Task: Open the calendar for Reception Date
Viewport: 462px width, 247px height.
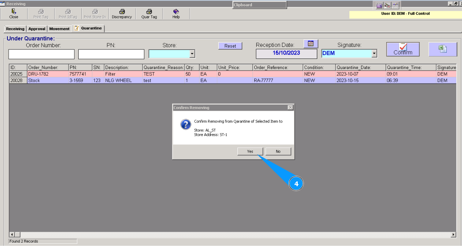Action: click(311, 43)
